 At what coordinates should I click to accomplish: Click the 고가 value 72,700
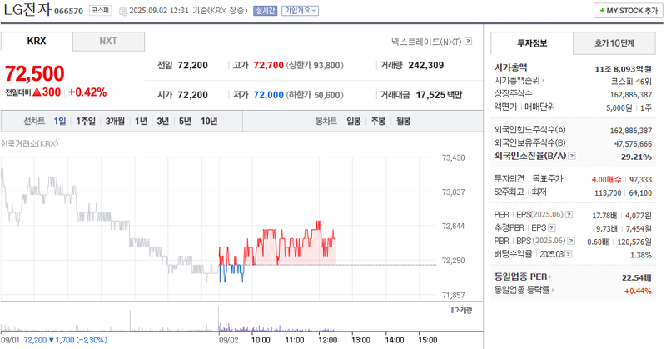pos(268,66)
